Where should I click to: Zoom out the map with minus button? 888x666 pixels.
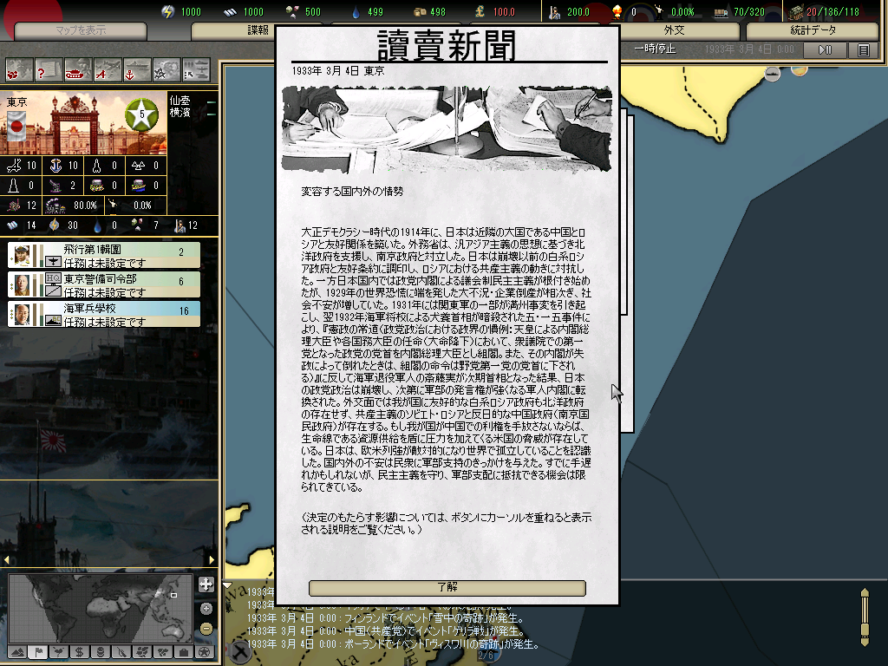206,629
